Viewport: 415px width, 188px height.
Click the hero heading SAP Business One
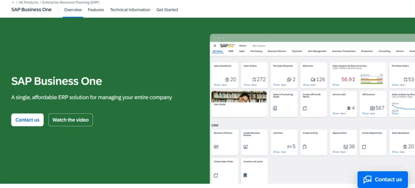pos(57,81)
